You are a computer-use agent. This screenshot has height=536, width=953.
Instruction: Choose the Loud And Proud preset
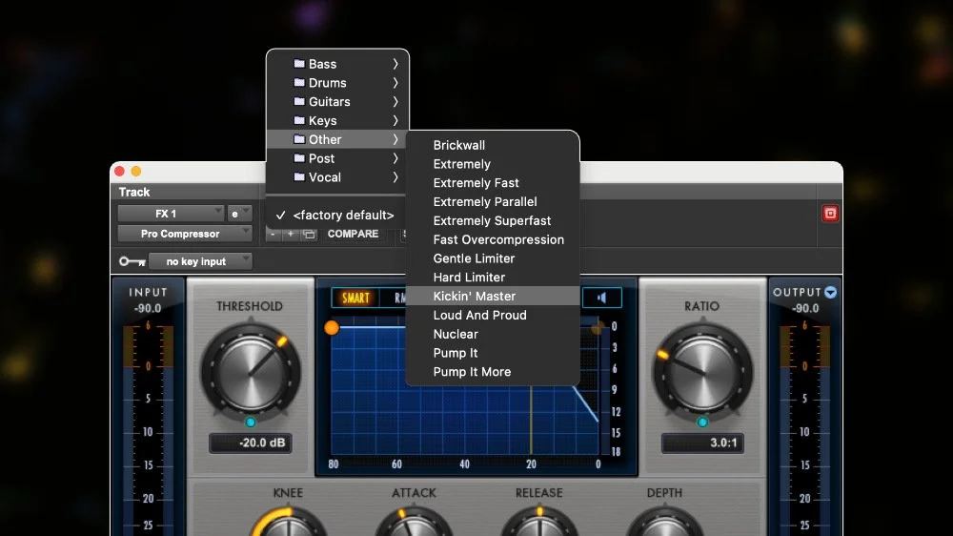point(493,315)
